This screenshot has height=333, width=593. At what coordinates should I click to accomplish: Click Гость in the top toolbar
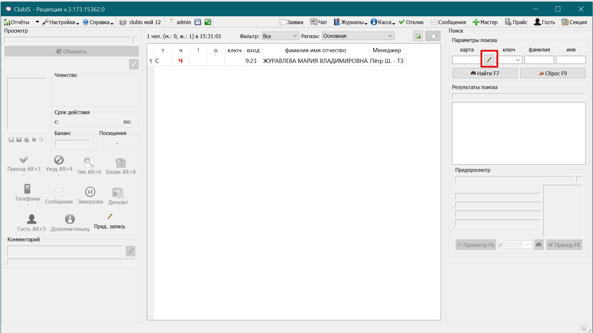(x=544, y=22)
